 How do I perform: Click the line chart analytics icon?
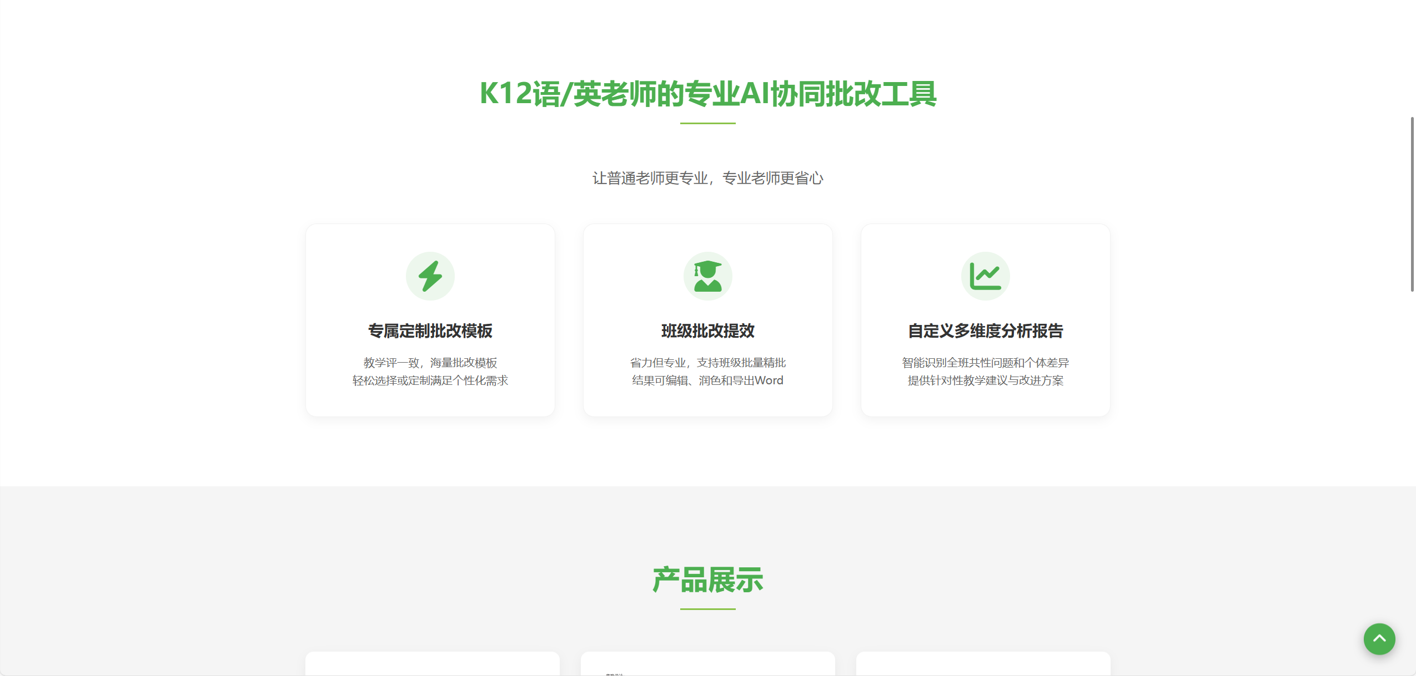(x=986, y=276)
